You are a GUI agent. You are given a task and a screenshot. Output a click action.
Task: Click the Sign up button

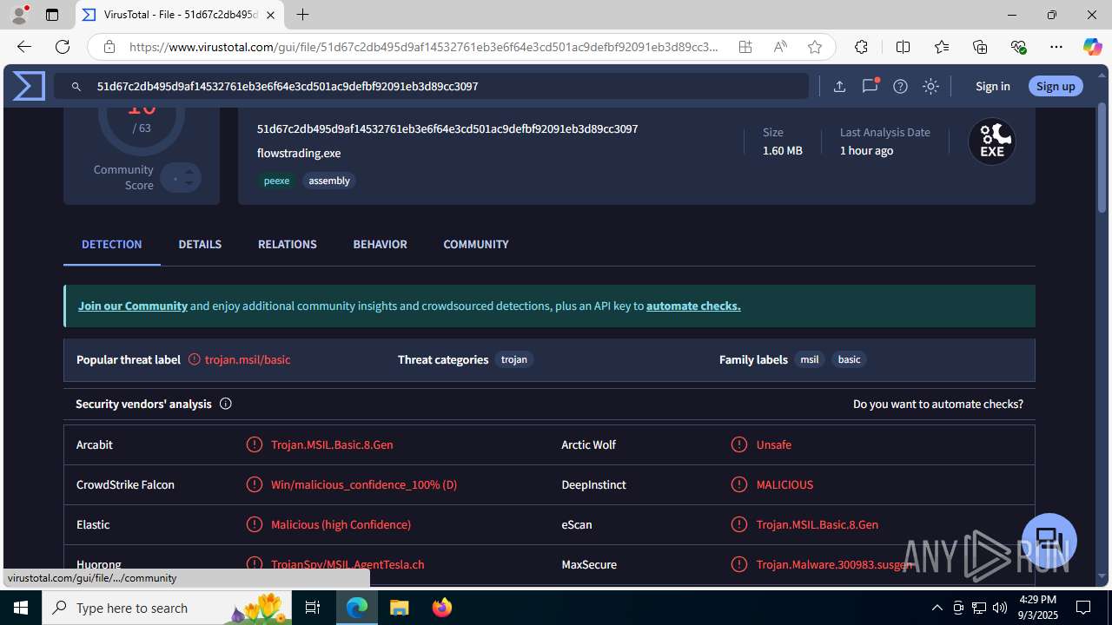click(1056, 86)
